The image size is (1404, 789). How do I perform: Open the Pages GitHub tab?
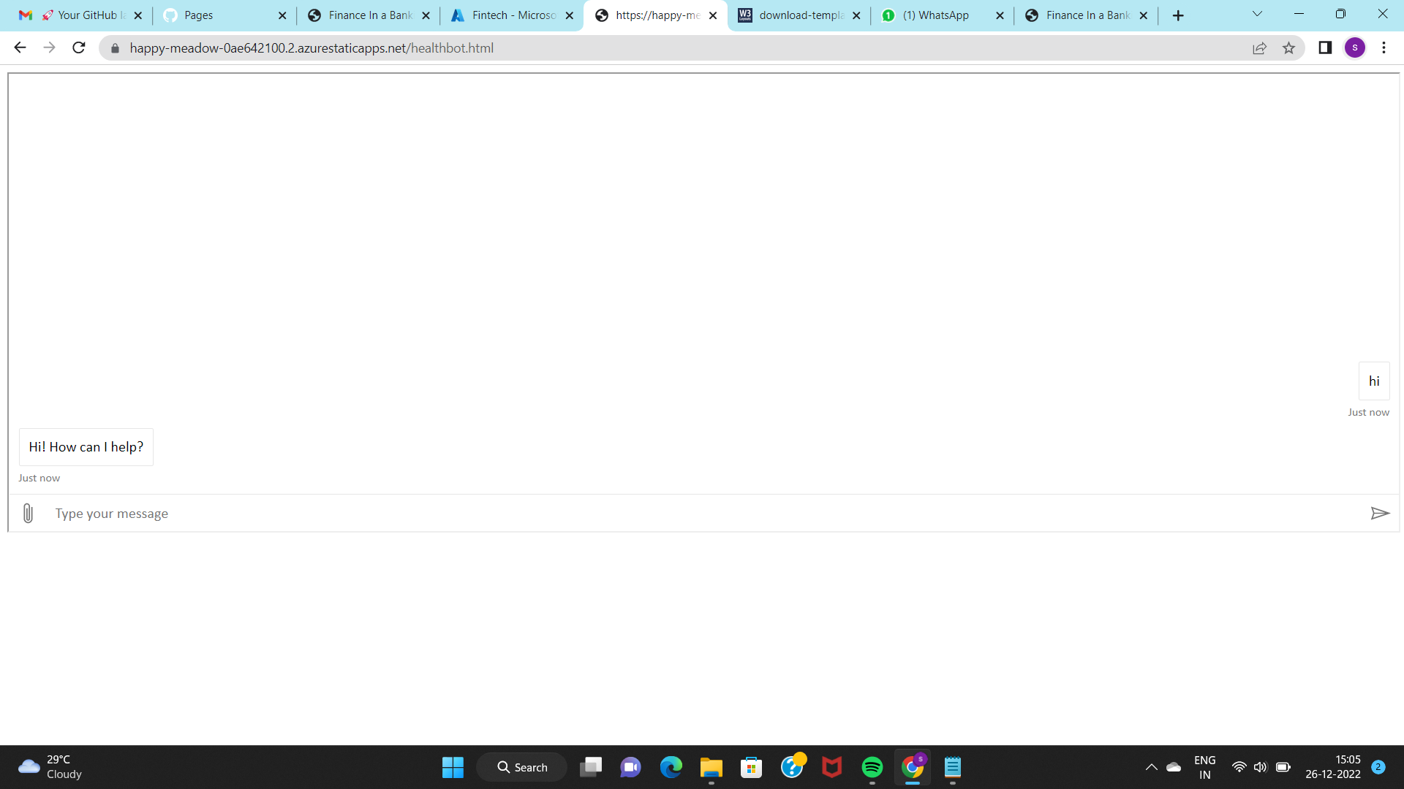click(x=219, y=15)
